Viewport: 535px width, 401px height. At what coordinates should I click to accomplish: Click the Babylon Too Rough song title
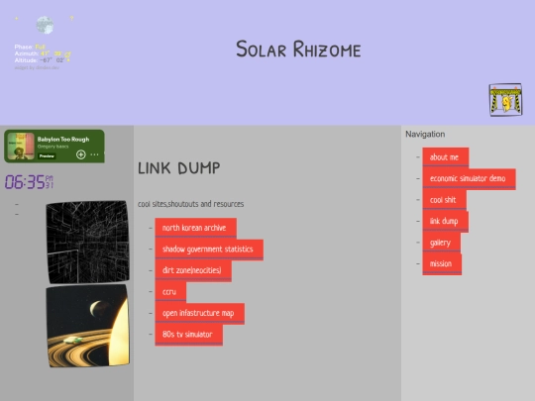pos(63,140)
